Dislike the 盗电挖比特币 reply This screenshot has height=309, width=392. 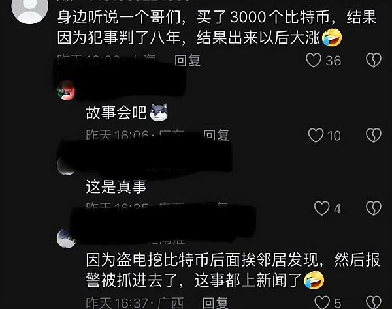tap(374, 302)
